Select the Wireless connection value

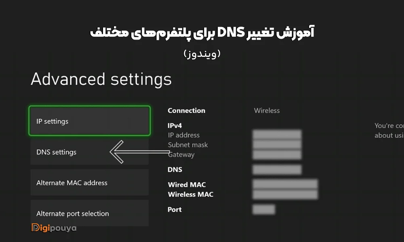[267, 111]
